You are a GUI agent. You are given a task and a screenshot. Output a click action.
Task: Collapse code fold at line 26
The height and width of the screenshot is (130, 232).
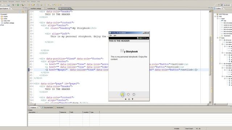pos(33,22)
